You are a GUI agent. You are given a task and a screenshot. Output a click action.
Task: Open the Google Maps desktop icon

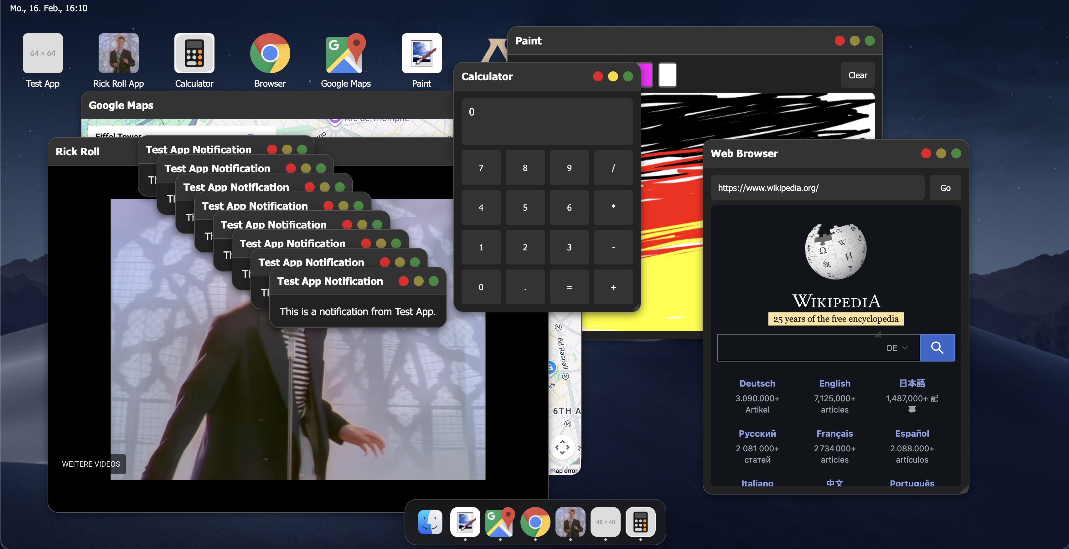pyautogui.click(x=345, y=54)
